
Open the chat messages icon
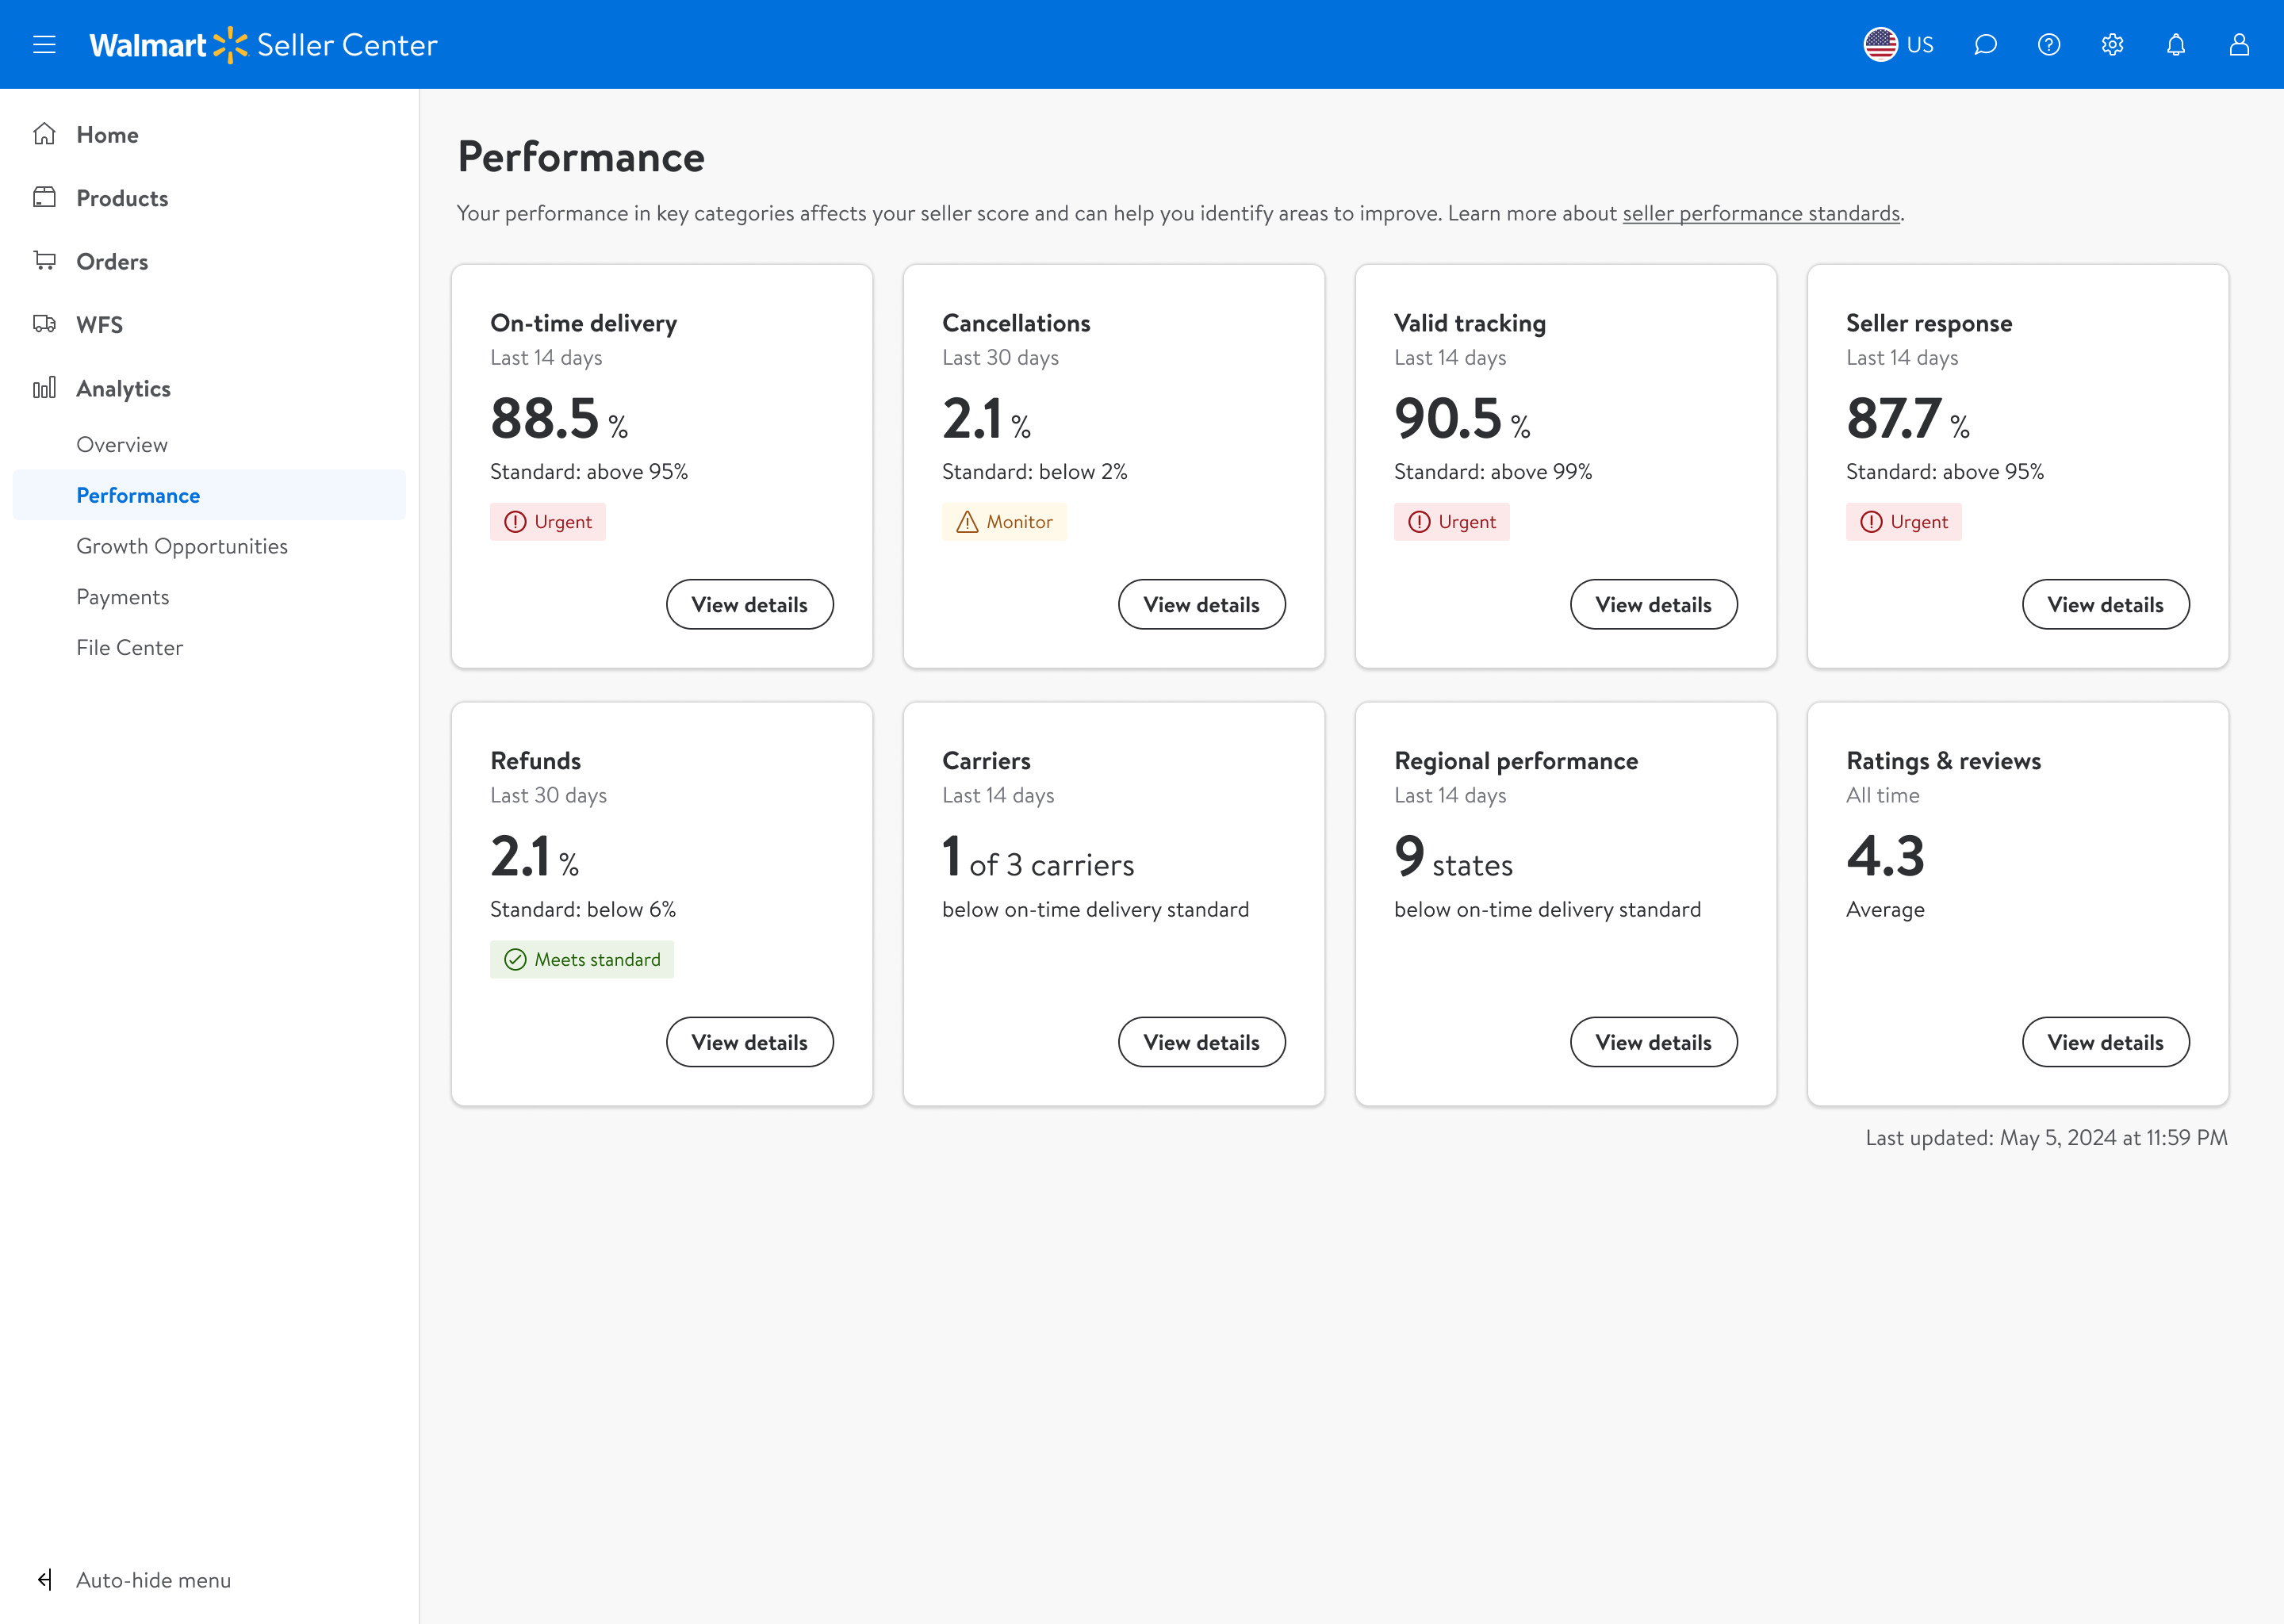click(1985, 45)
